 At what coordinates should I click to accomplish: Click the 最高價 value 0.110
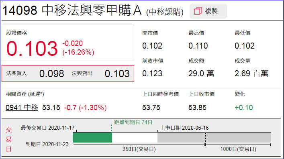click(198, 46)
